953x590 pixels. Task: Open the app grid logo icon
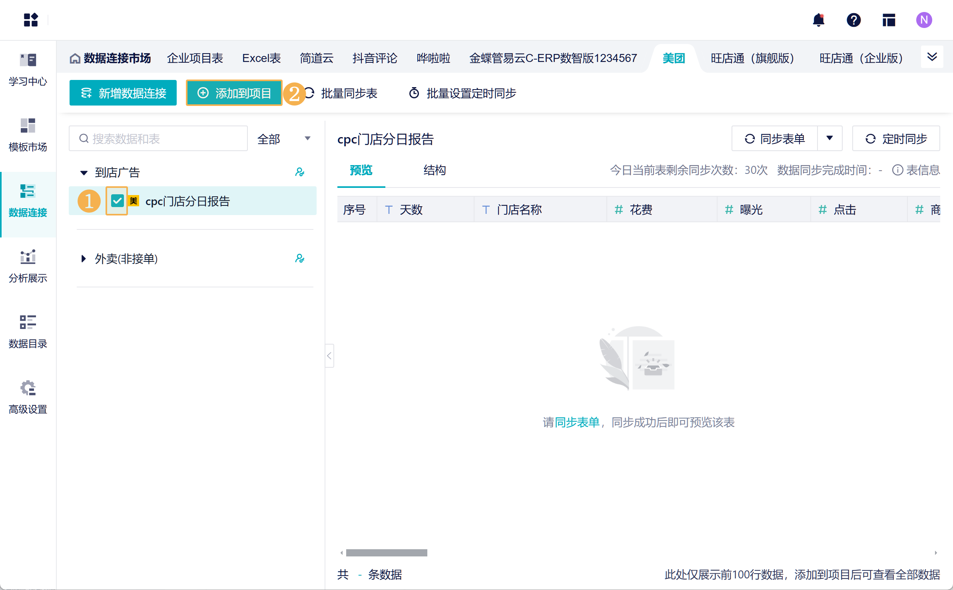31,20
